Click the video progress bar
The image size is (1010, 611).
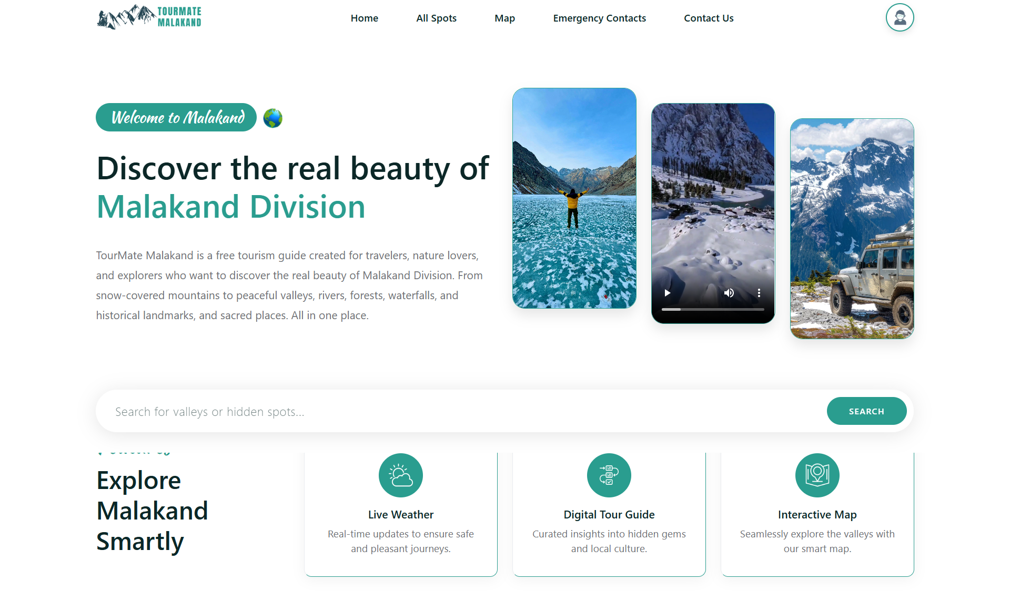[713, 310]
